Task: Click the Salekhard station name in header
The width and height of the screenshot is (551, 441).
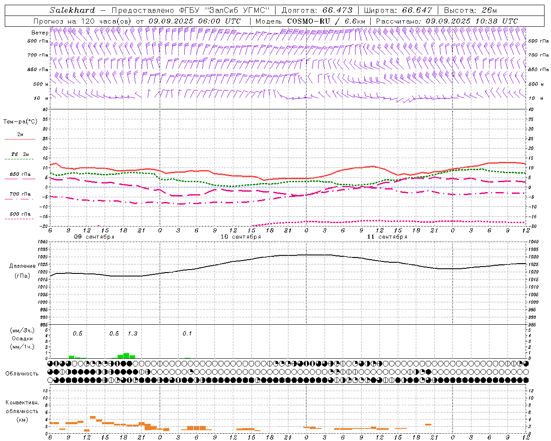Action: pyautogui.click(x=72, y=10)
